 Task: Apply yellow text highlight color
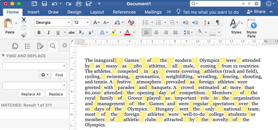tap(113, 32)
